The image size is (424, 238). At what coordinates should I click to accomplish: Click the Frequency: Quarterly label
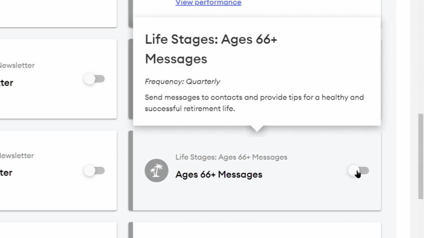183,81
